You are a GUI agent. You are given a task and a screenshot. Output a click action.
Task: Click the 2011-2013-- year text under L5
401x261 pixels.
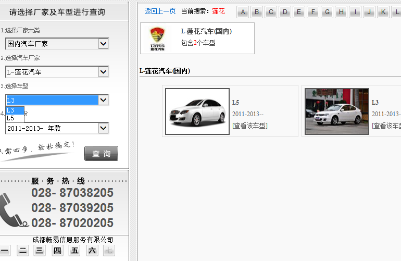[x=247, y=114]
